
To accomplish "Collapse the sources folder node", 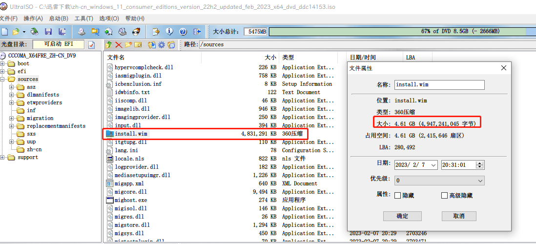I will 2,79.
